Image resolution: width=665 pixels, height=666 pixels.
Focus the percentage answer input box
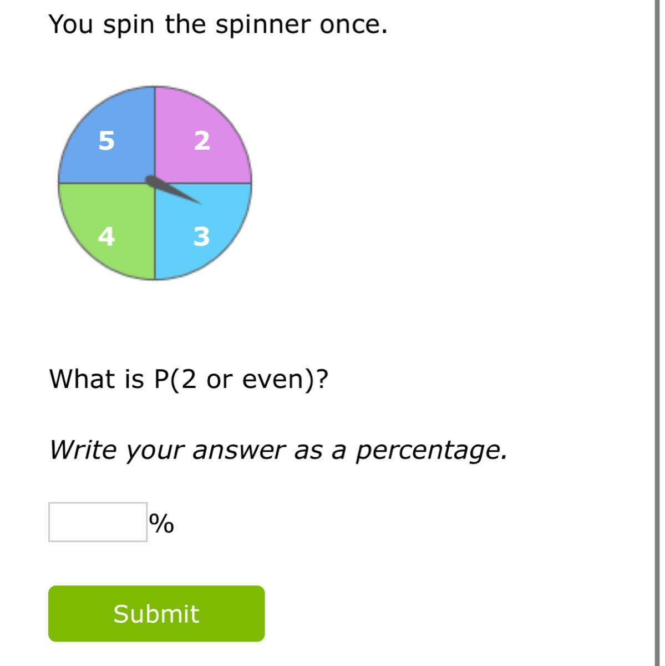coord(98,522)
